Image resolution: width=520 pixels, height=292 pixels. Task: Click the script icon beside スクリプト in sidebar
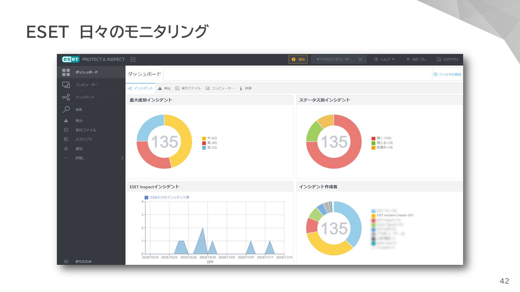(x=66, y=140)
